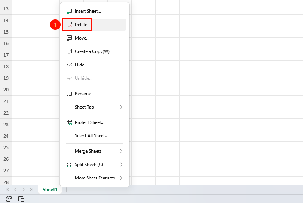
Task: Go to first sheet navigation arrow
Action: tap(7, 190)
